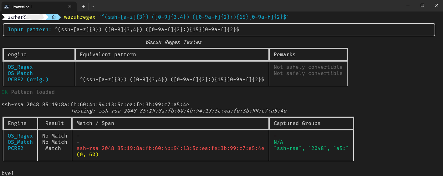Click the PowerShell tab icon
Screen dimensions: 443x176
pyautogui.click(x=6, y=7)
